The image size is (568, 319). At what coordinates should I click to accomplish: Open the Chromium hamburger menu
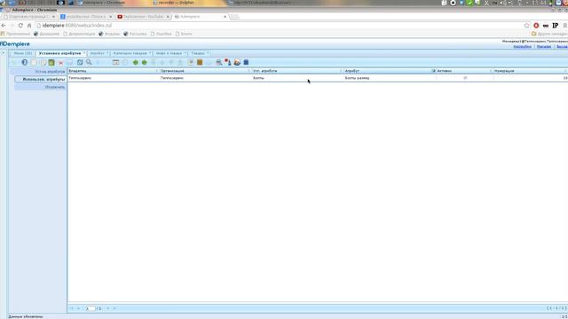click(564, 26)
